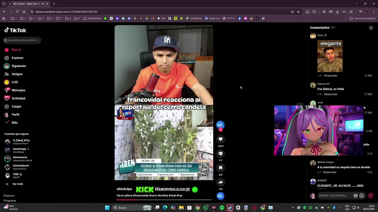Image resolution: width=378 pixels, height=212 pixels.
Task: Open Spotify from the taskbar
Action: point(222,208)
